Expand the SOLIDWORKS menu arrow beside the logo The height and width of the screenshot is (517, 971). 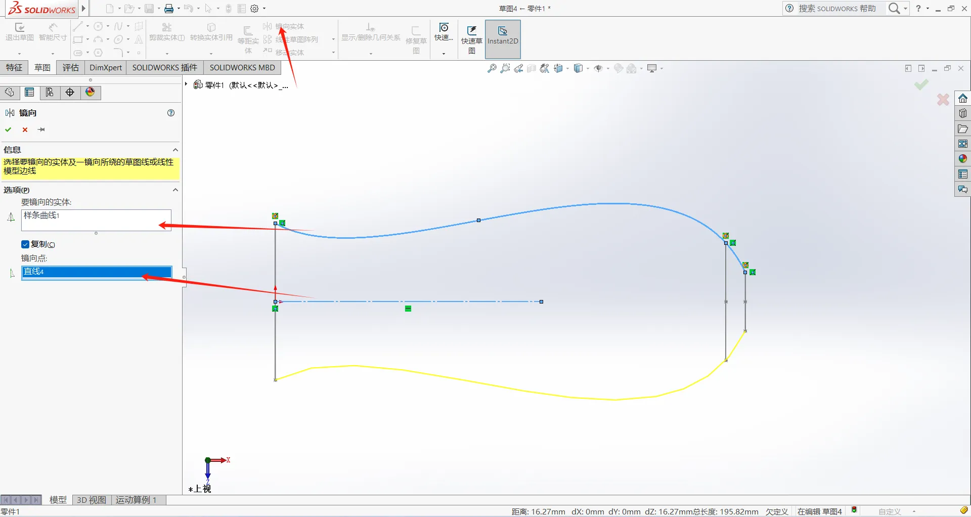(x=83, y=9)
